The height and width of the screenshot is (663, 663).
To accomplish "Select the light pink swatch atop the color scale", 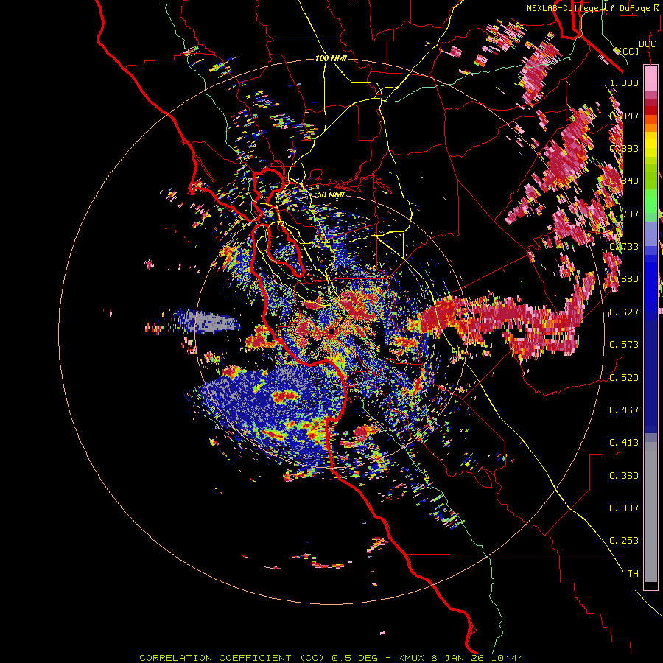I will (x=650, y=79).
